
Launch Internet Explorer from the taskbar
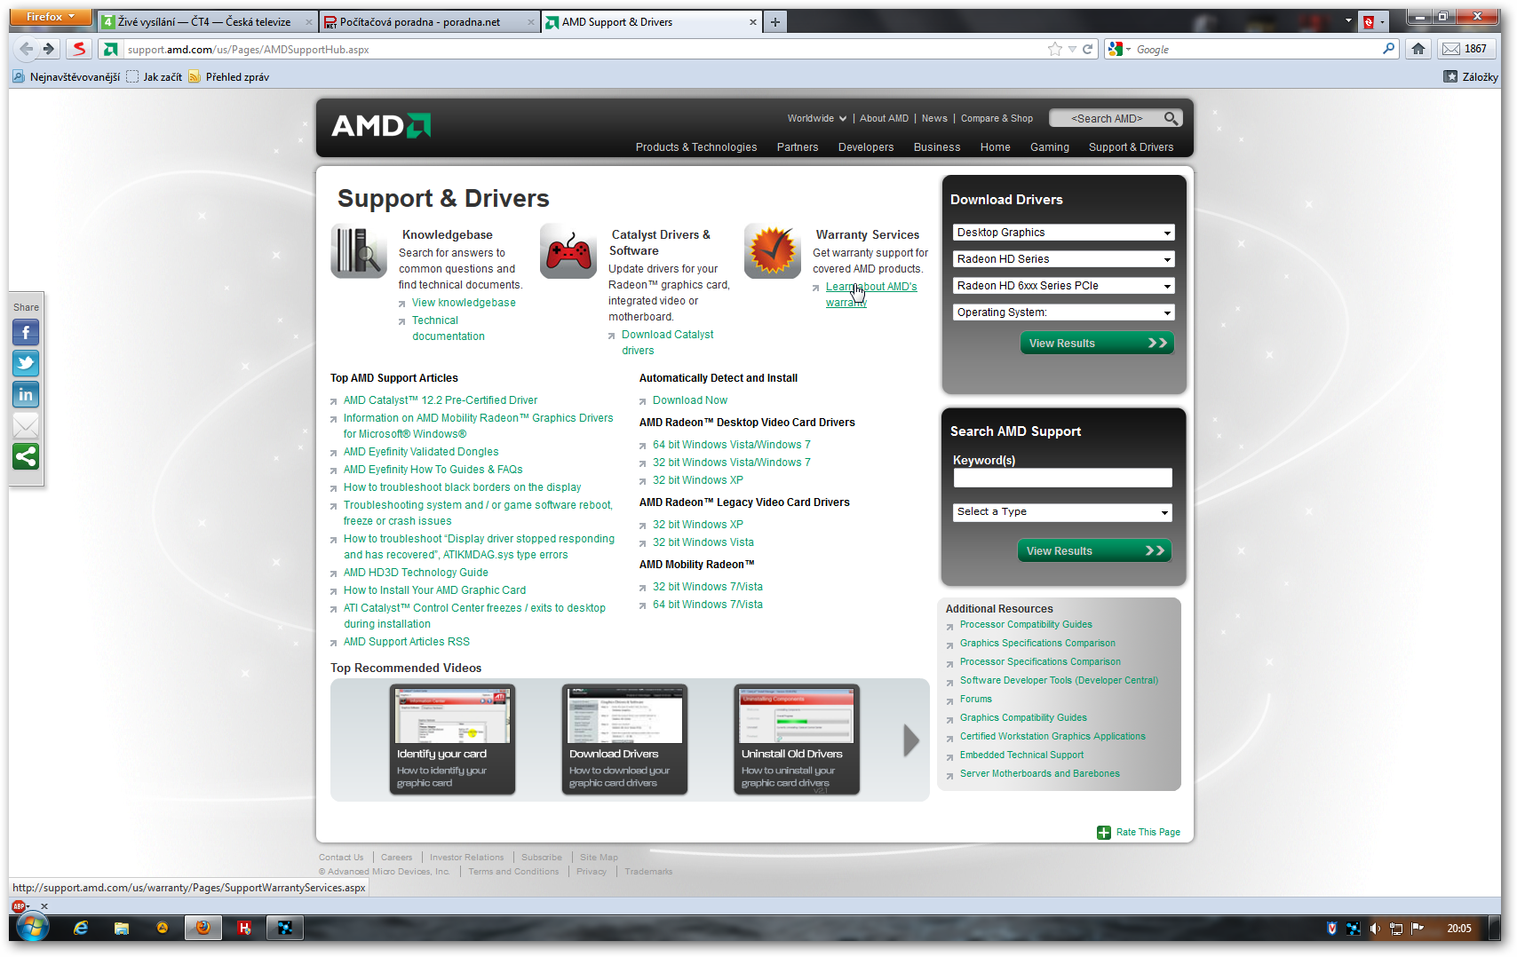coord(81,928)
